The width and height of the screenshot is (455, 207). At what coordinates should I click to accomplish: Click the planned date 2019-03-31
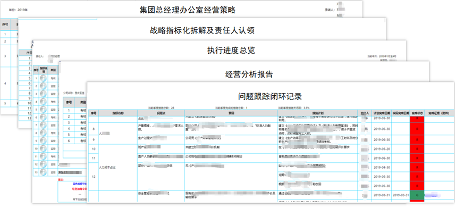381,195
